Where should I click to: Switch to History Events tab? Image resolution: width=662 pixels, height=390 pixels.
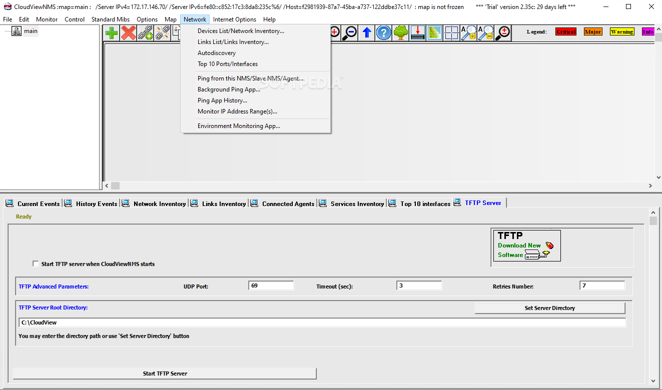[91, 203]
